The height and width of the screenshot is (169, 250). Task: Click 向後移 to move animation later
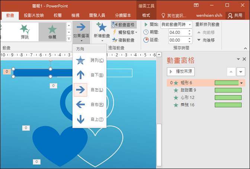pyautogui.click(x=206, y=40)
